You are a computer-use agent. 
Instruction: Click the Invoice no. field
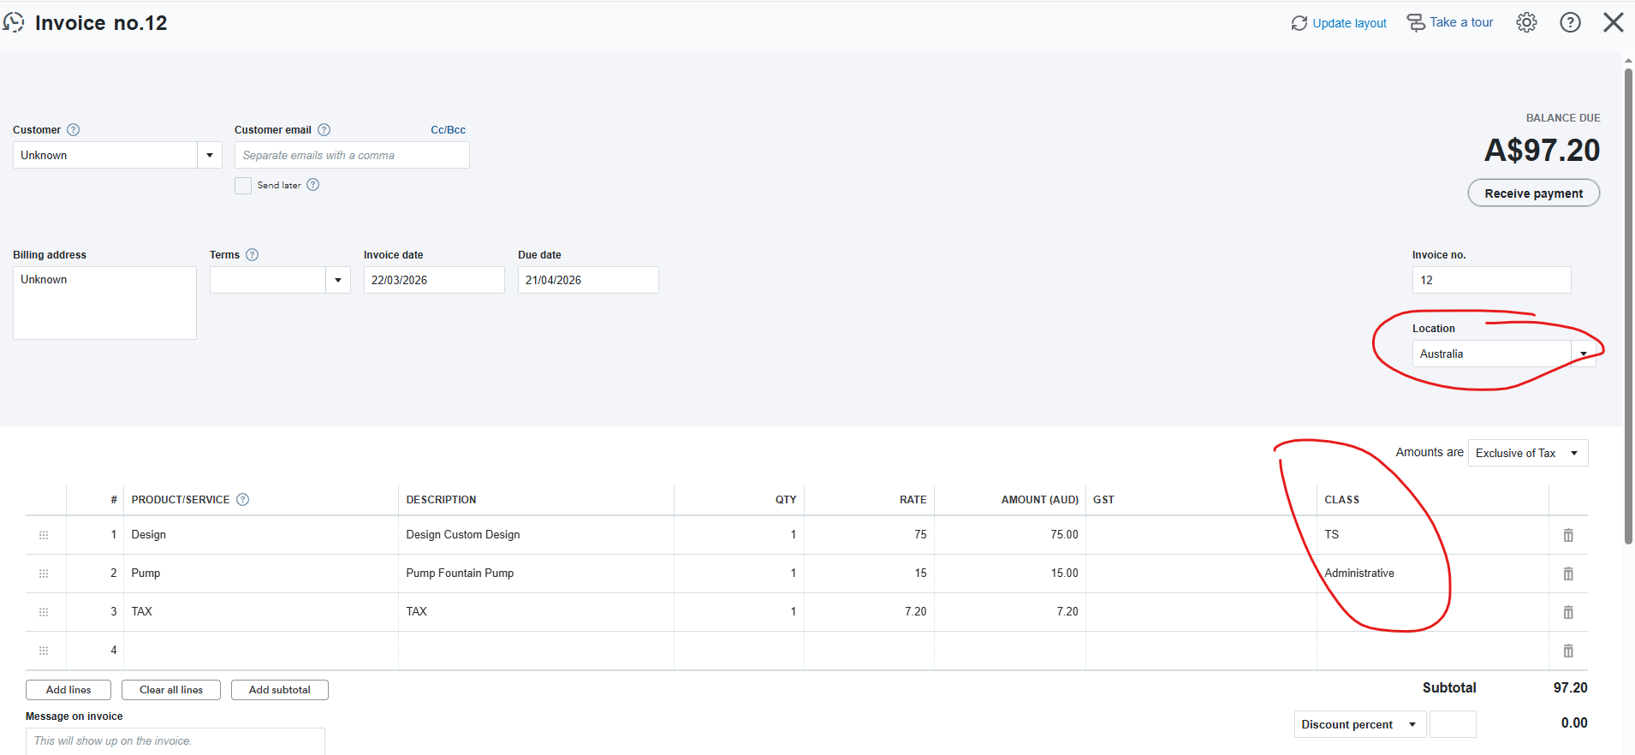(x=1491, y=280)
